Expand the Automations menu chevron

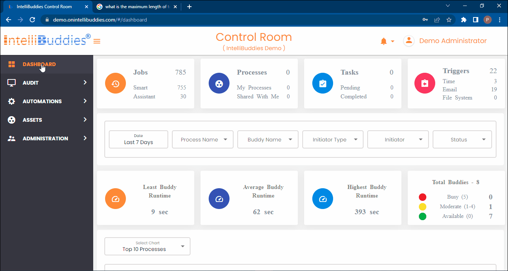(x=85, y=101)
